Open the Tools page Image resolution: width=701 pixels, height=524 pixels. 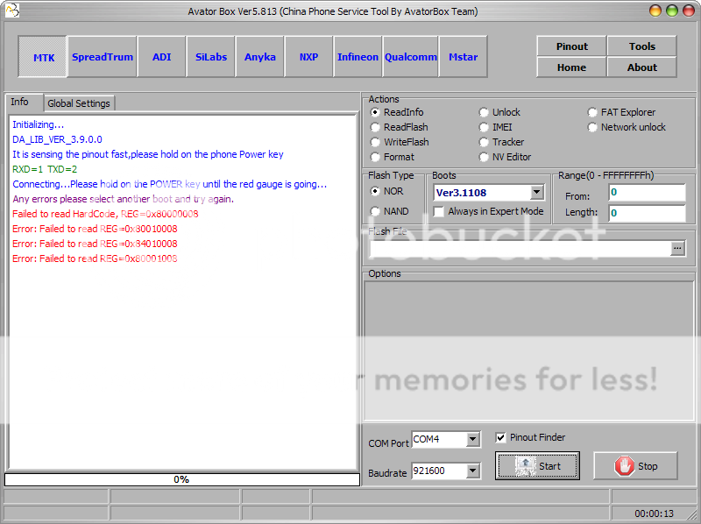642,46
